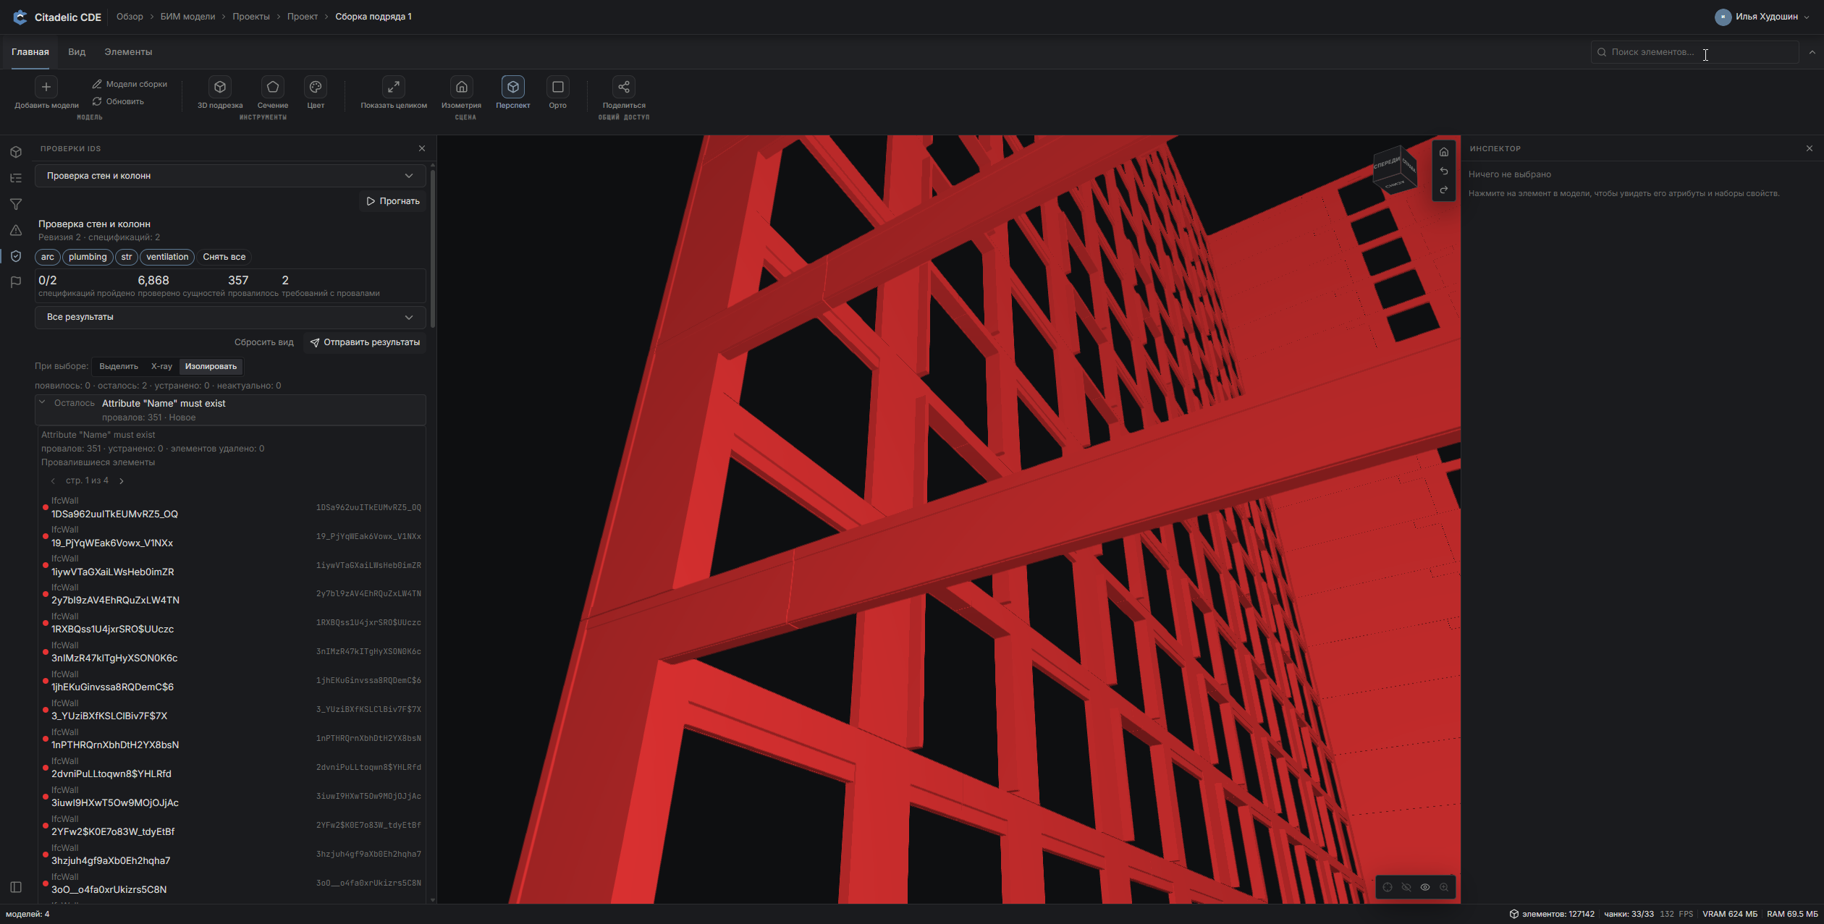Open the Илья Худошин user menu
This screenshot has height=924, width=1824.
(x=1762, y=17)
